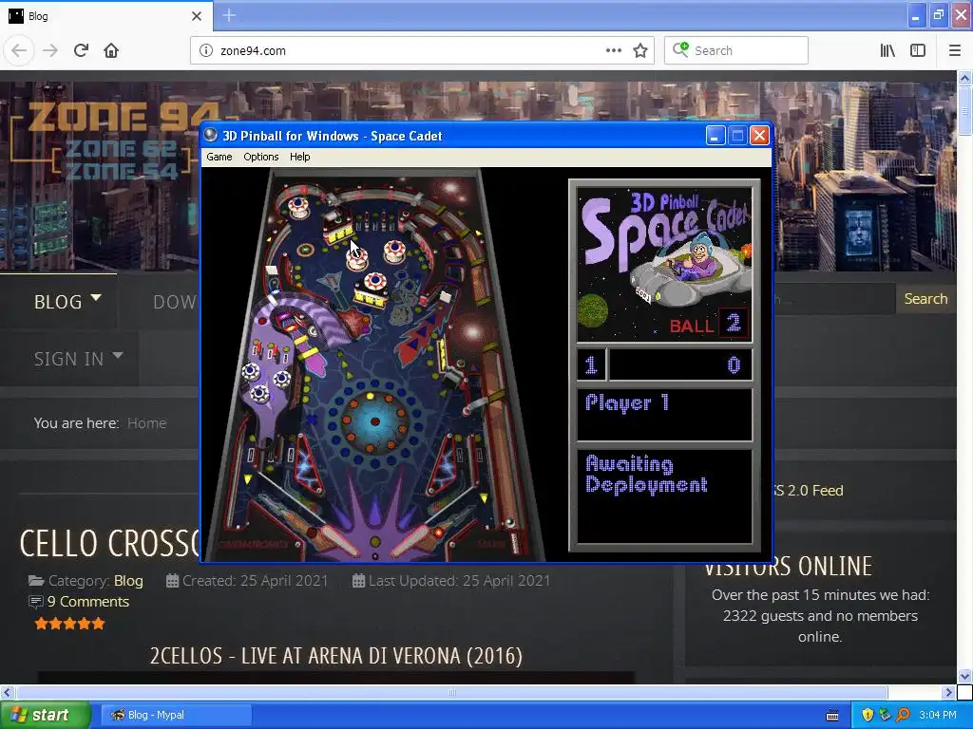This screenshot has width=973, height=729.
Task: Click the browser back arrow button
Action: [19, 50]
